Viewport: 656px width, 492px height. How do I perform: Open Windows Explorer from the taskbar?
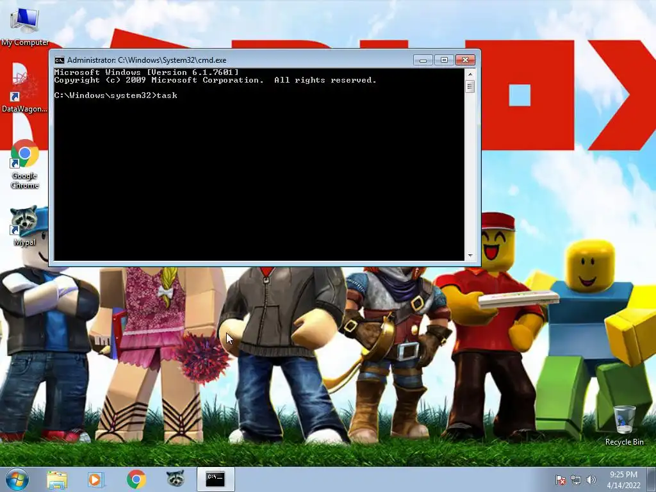point(57,479)
